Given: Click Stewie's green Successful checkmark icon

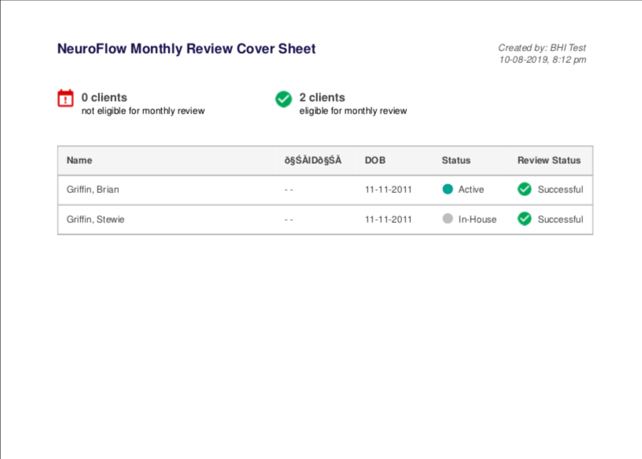Looking at the screenshot, I should point(524,219).
